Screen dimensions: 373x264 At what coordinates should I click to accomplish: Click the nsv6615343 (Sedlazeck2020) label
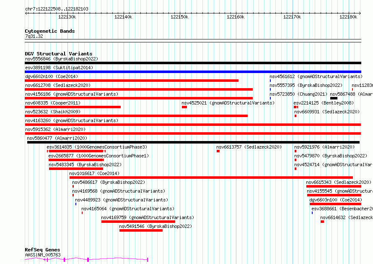pos(339,182)
